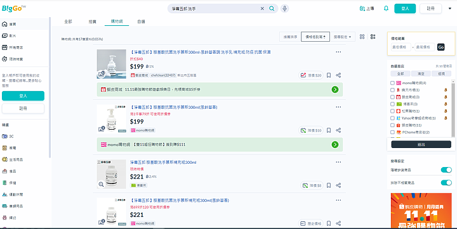457x229 pixels.
Task: Open the 搜尋設定 search settings dropdown
Action: tap(343, 37)
